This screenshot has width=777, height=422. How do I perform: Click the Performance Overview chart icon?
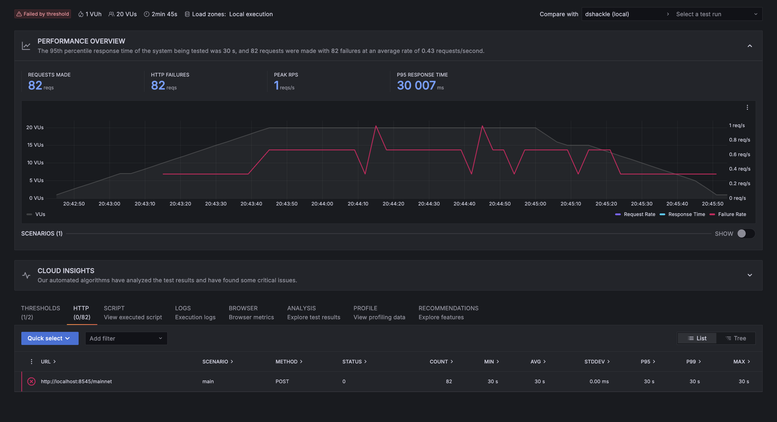point(26,46)
